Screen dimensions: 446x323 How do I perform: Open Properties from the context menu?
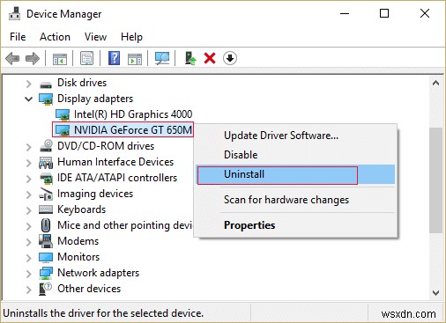click(296, 225)
